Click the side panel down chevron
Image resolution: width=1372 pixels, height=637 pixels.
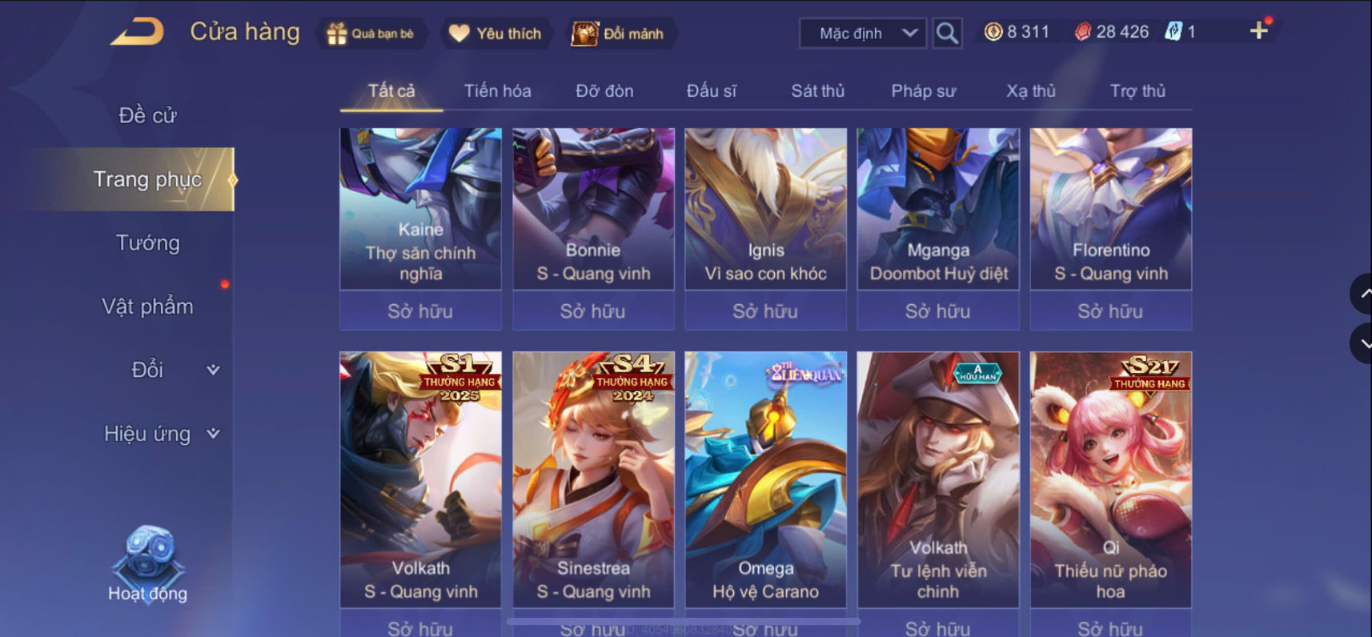click(1362, 343)
